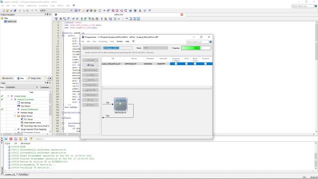Image resolution: width=318 pixels, height=179 pixels.
Task: Select the Processing tab in Messages panel
Action: pyautogui.click(x=23, y=175)
